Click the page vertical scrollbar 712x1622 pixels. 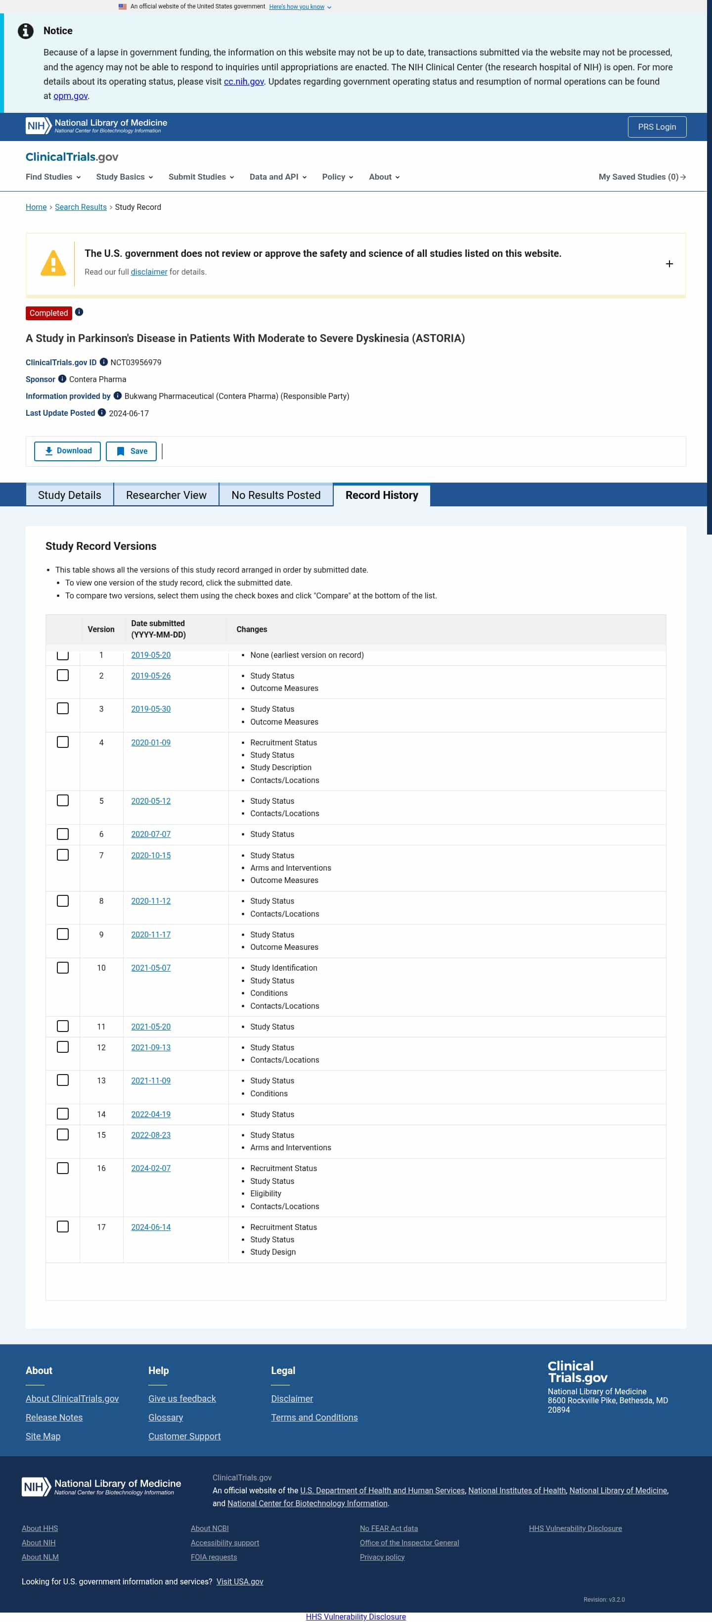click(x=710, y=268)
